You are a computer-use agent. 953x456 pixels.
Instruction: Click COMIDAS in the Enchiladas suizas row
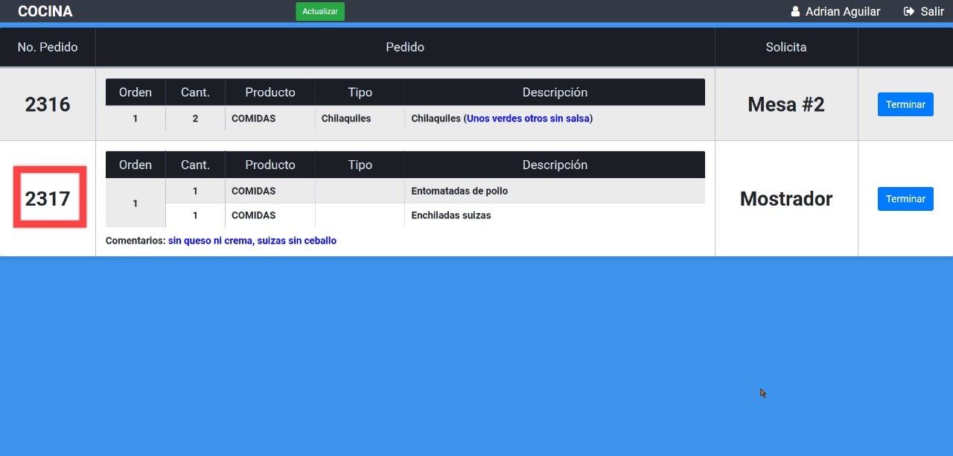(254, 215)
